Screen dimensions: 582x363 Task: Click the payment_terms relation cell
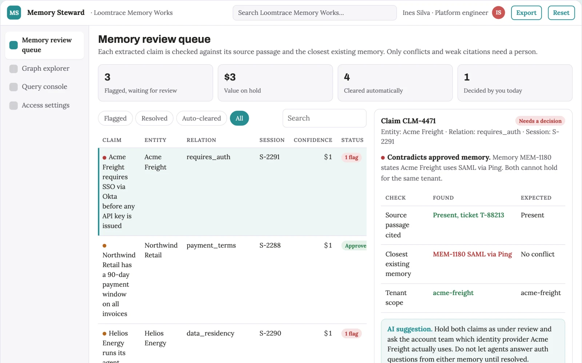211,245
